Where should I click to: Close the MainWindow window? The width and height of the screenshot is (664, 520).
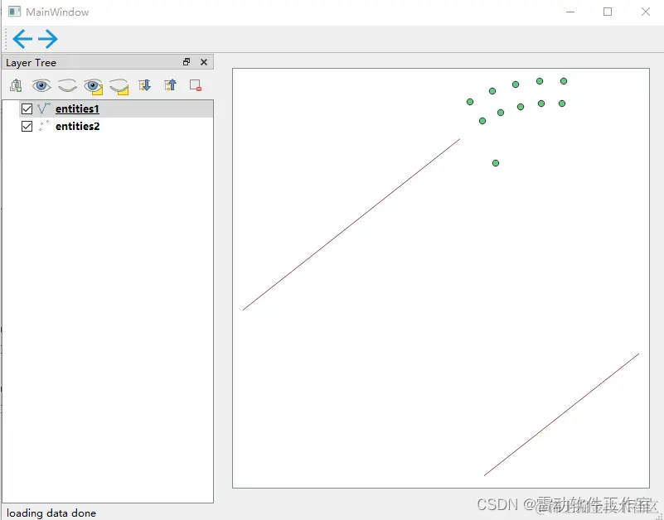pos(646,12)
